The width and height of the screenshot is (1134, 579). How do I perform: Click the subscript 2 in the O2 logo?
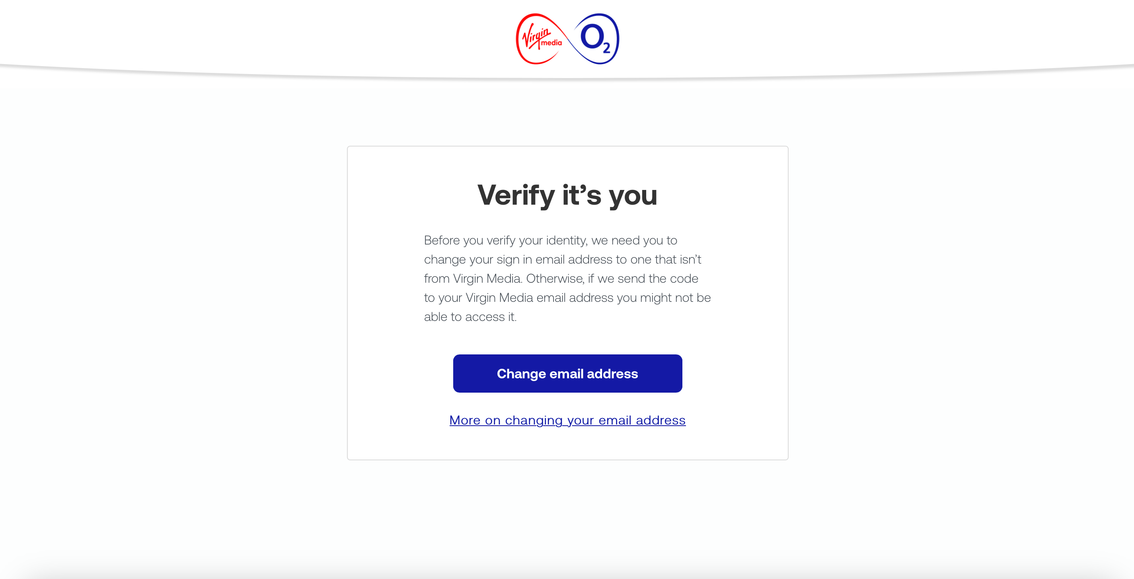608,48
